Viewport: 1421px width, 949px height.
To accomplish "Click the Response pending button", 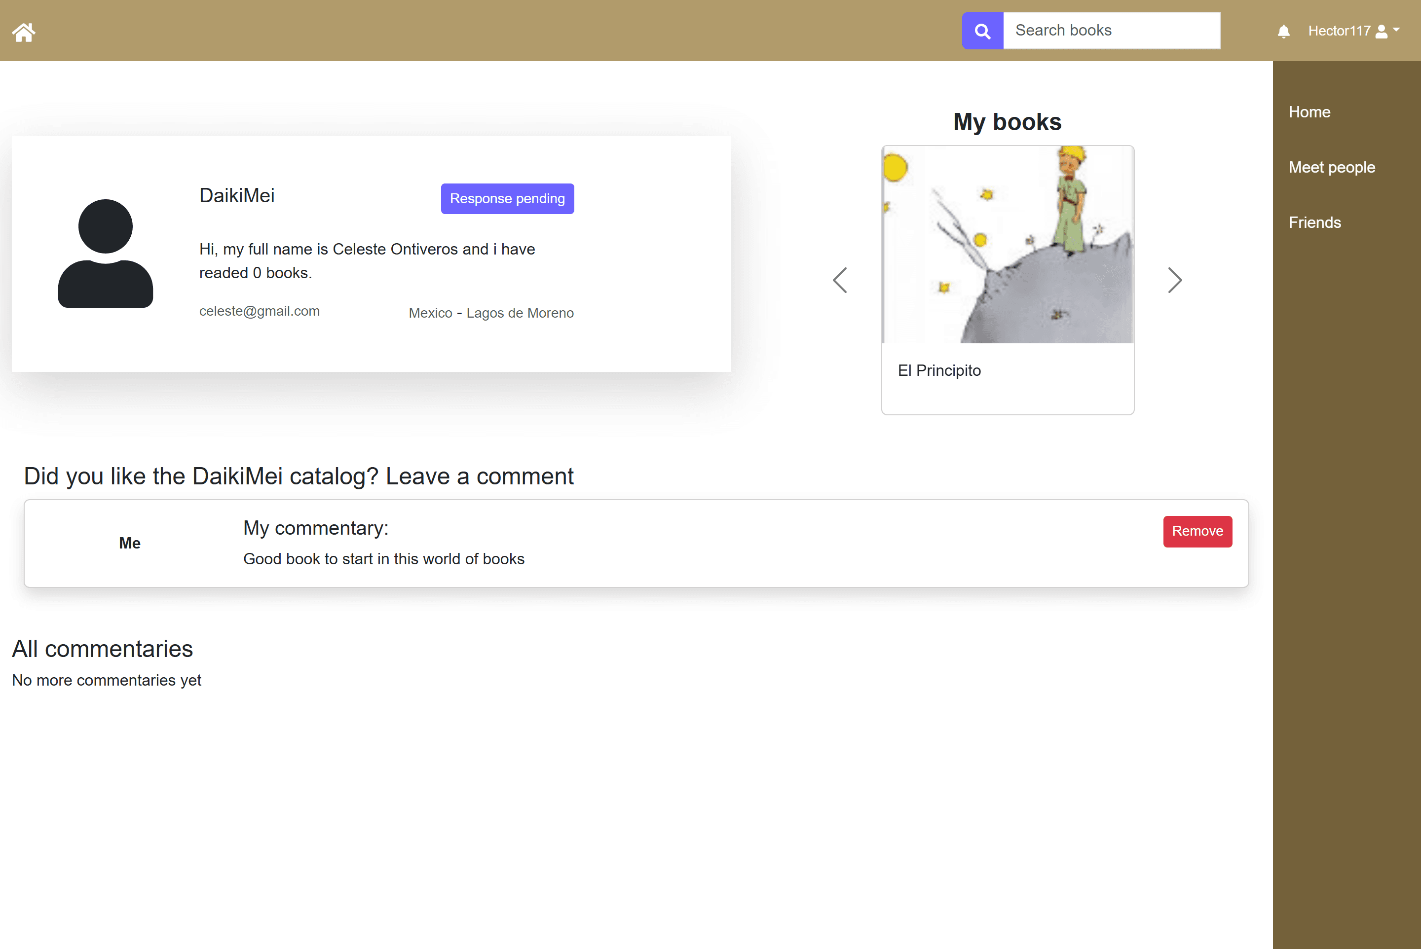I will tap(507, 198).
